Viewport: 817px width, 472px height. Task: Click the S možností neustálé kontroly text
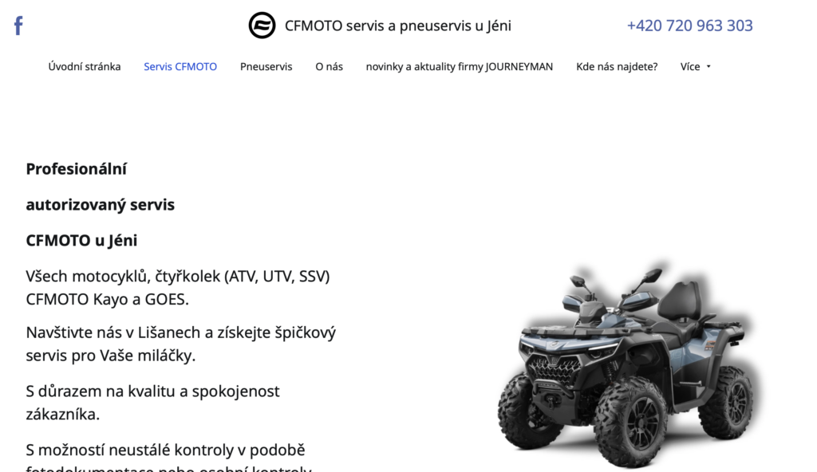pos(166,450)
